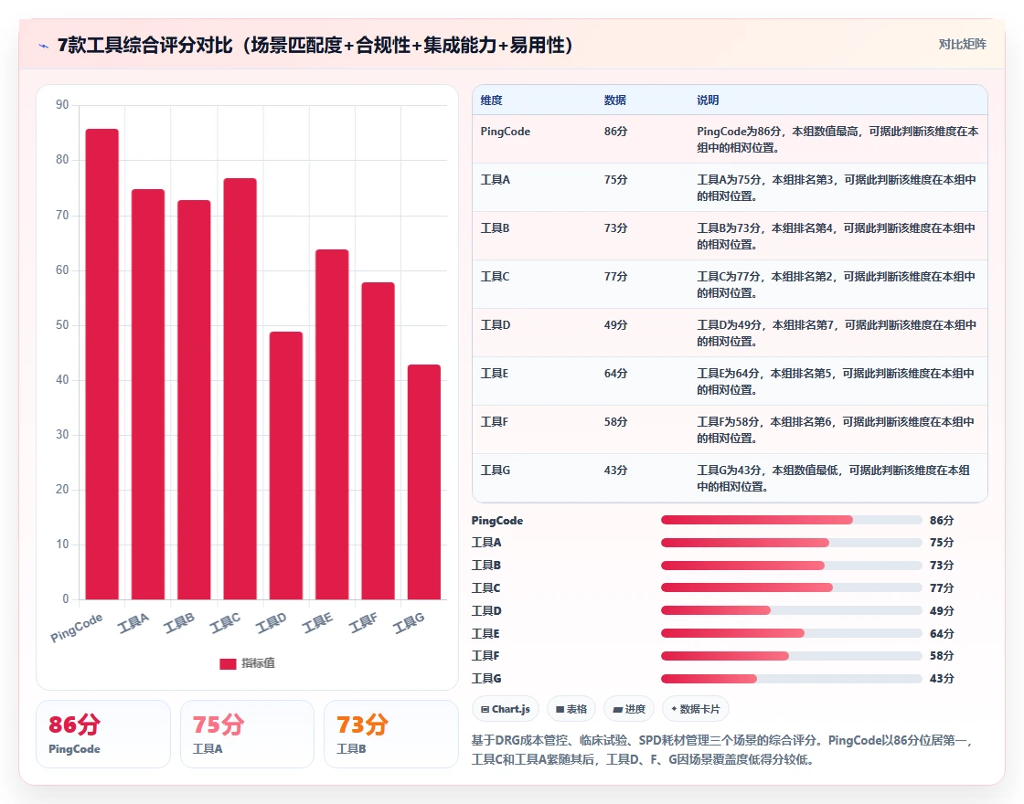Toggle the 指标值 legend swatch

pos(228,663)
